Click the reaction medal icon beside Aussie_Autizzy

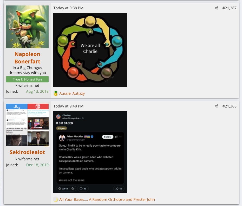click(x=56, y=93)
